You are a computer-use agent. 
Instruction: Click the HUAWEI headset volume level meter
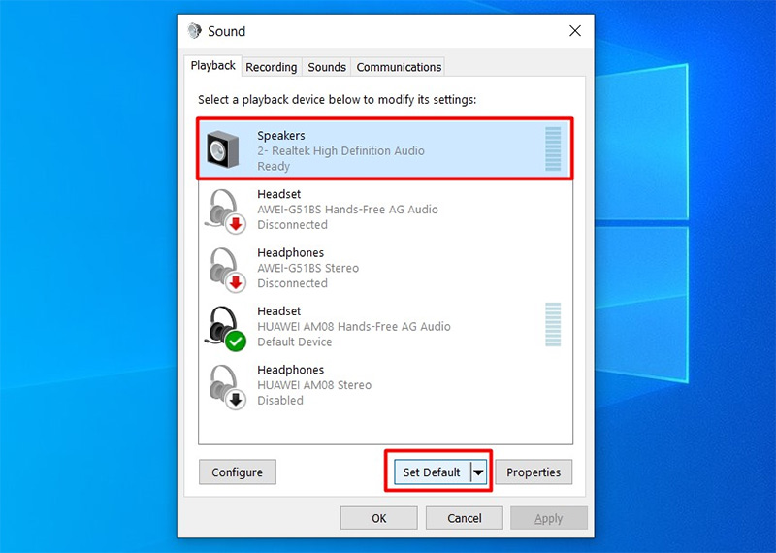[553, 326]
